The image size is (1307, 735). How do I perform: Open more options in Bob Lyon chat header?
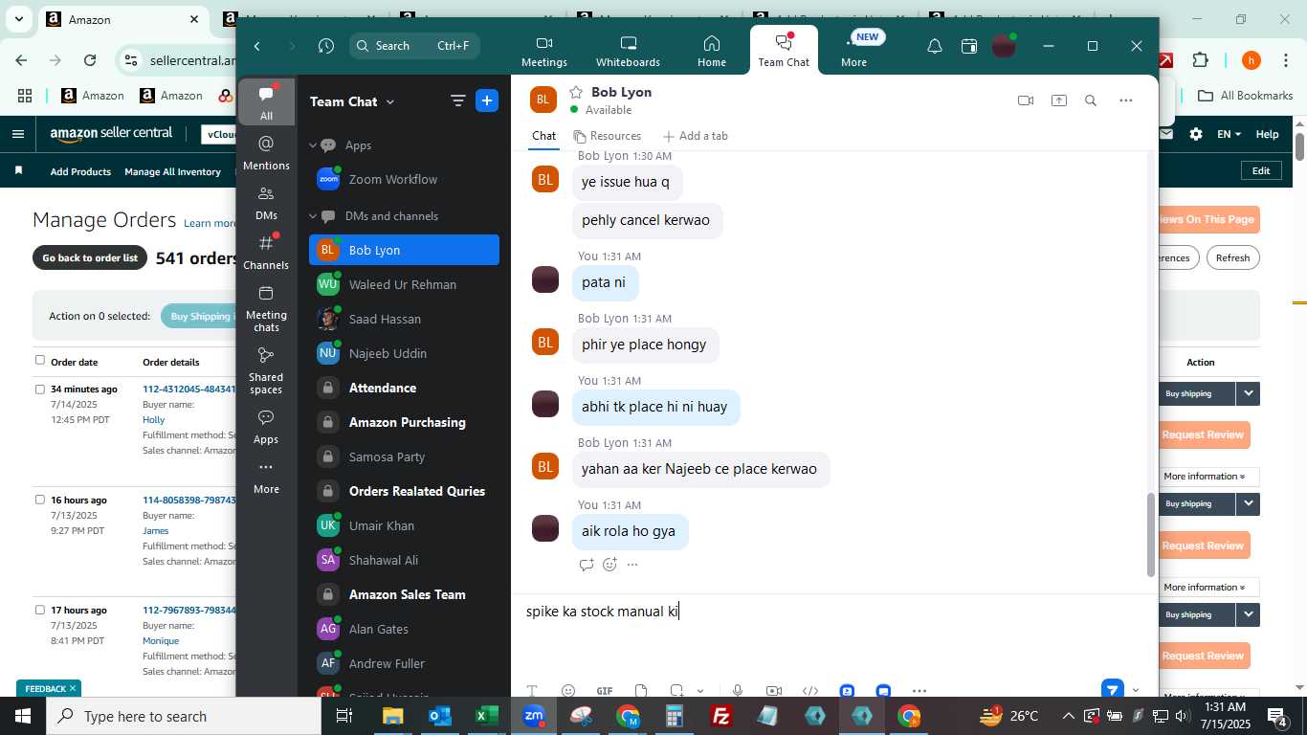click(1125, 100)
